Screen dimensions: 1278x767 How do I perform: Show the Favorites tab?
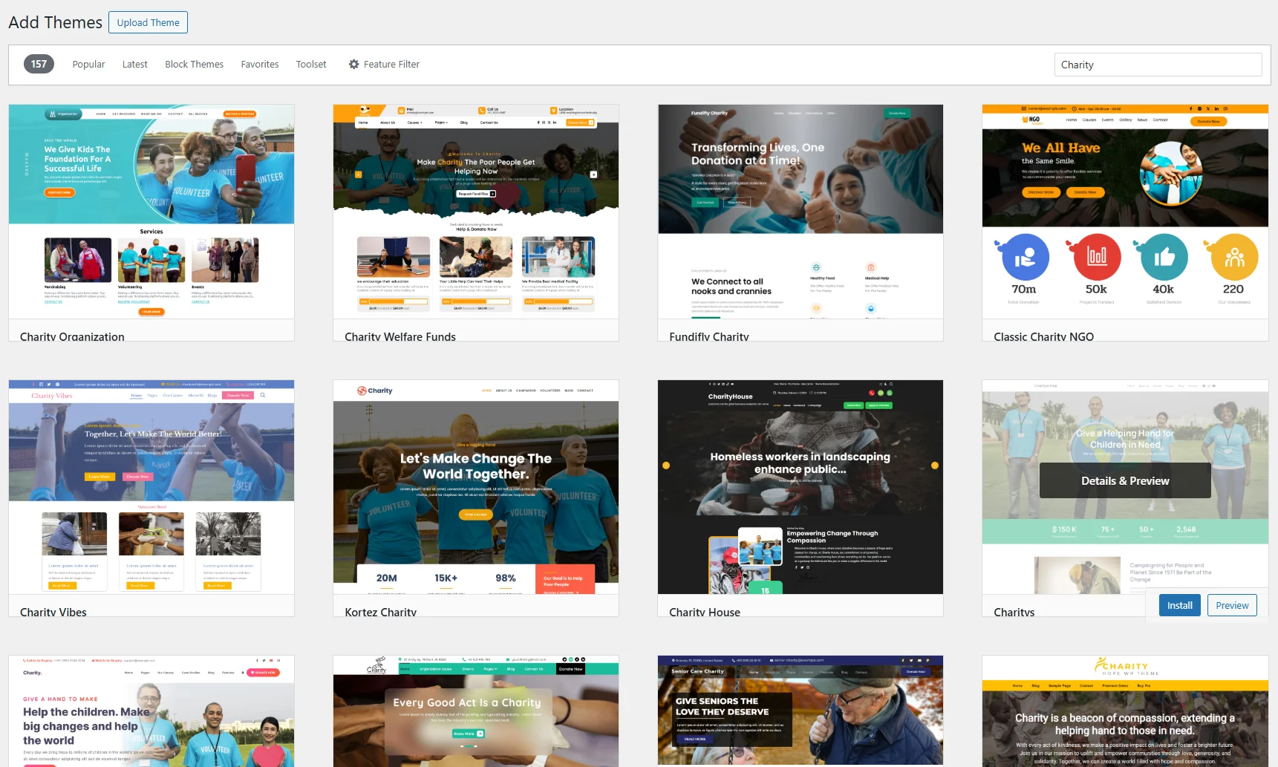point(259,65)
